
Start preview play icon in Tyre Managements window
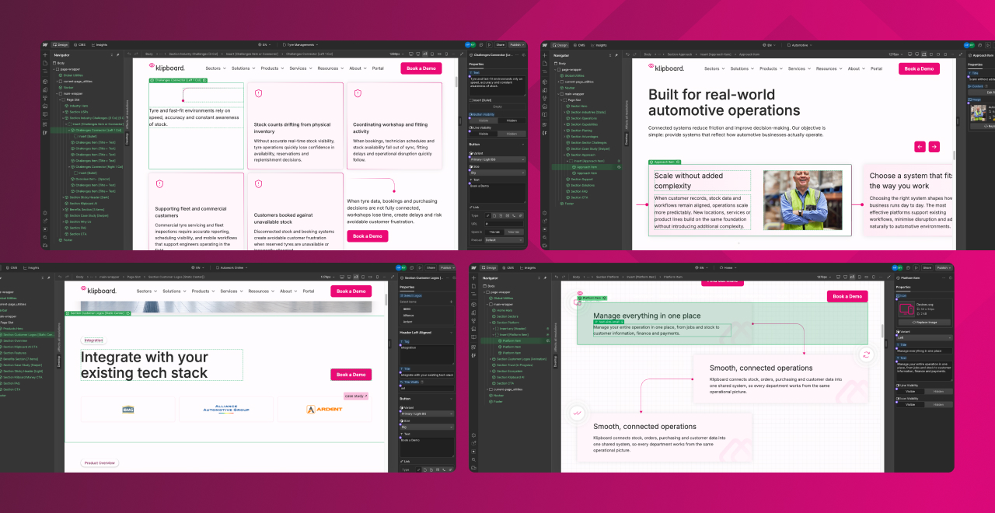pyautogui.click(x=489, y=45)
